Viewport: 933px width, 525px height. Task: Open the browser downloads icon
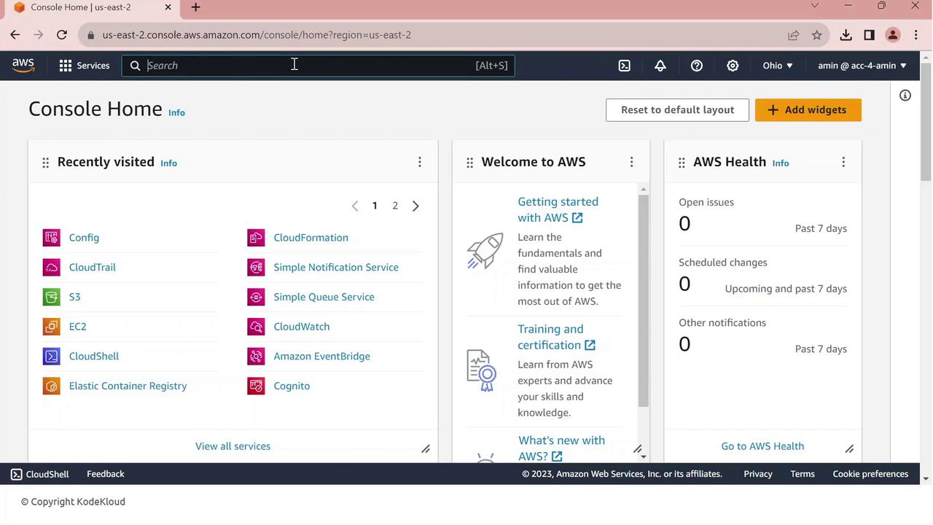(x=846, y=35)
